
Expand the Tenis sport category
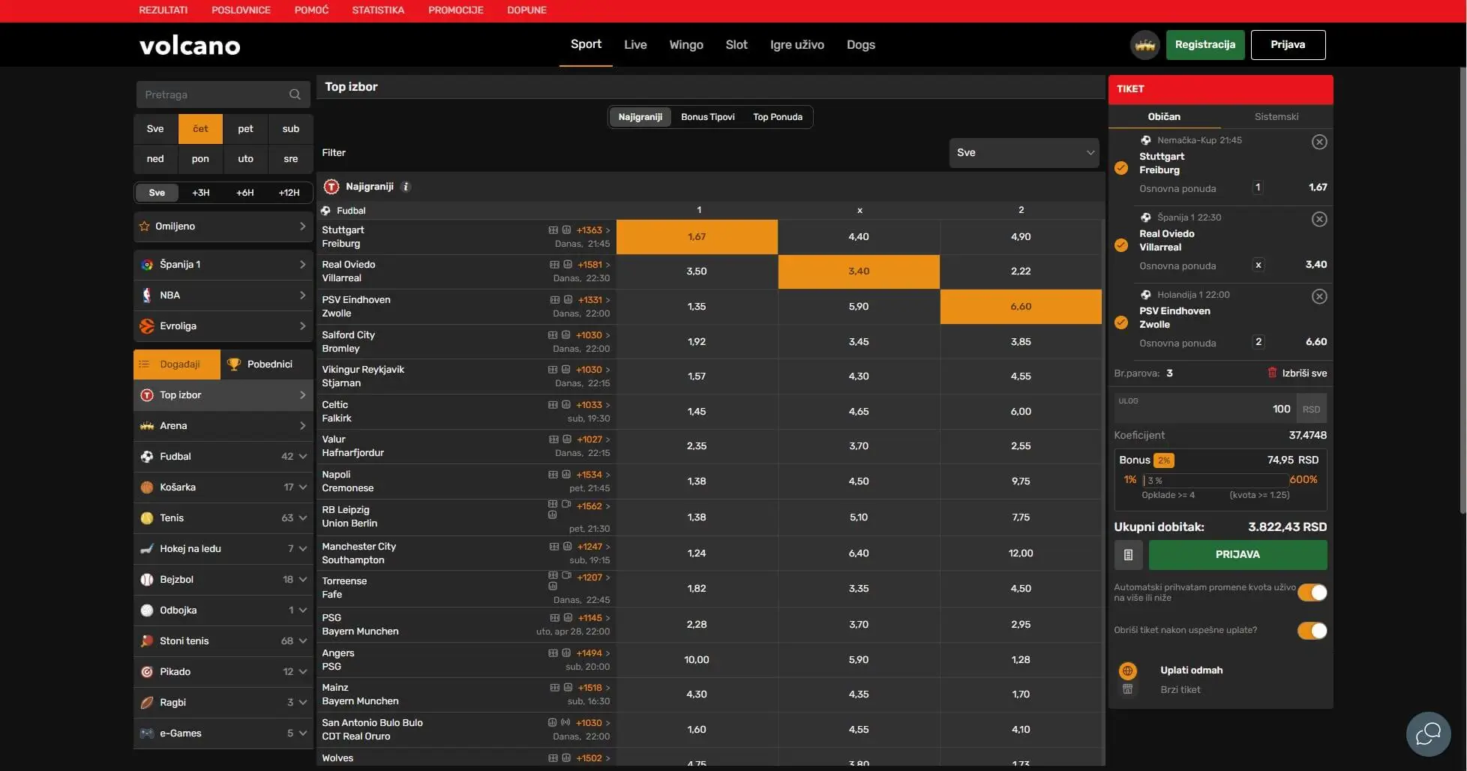(223, 518)
